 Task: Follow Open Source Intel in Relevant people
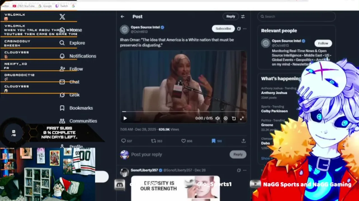tap(323, 43)
